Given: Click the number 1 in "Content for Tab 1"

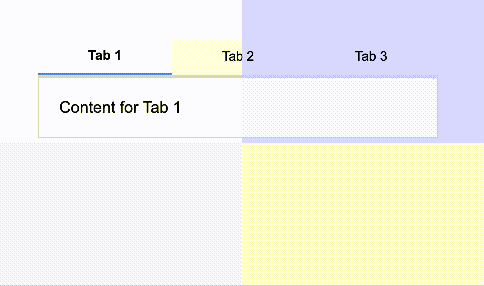Looking at the screenshot, I should pyautogui.click(x=177, y=107).
